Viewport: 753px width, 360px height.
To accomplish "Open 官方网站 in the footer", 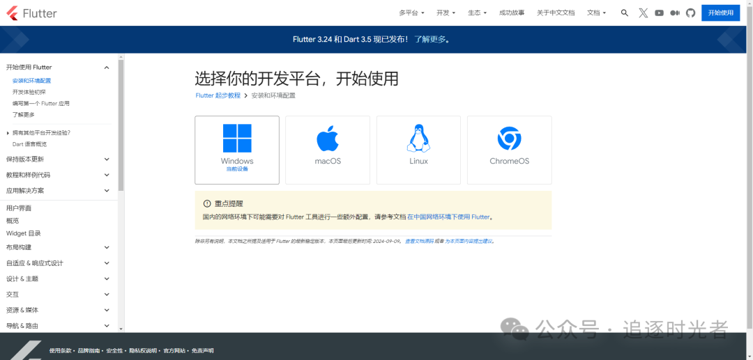I will pyautogui.click(x=174, y=351).
